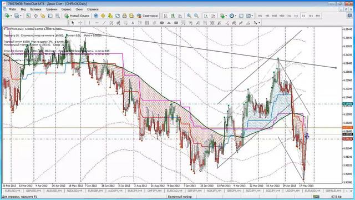Screen dimensions: 355x200
Task: Switch to the USDJPY,H4 chart tab
Action: point(292,191)
